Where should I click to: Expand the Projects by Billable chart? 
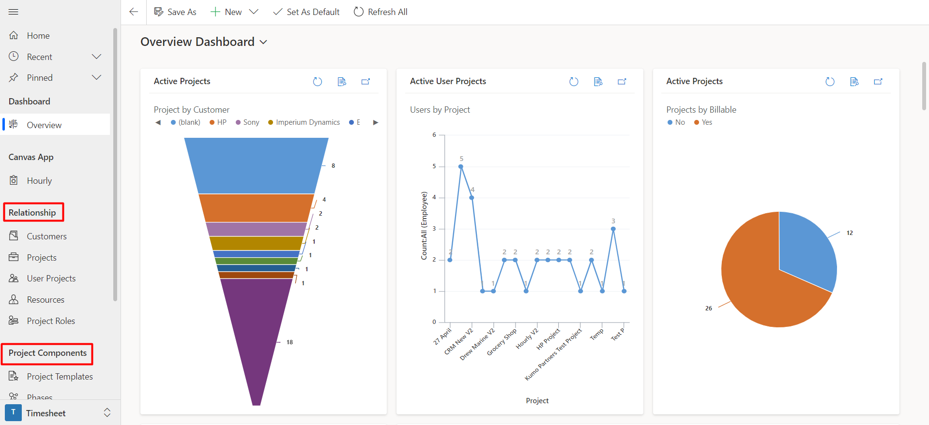coord(878,82)
